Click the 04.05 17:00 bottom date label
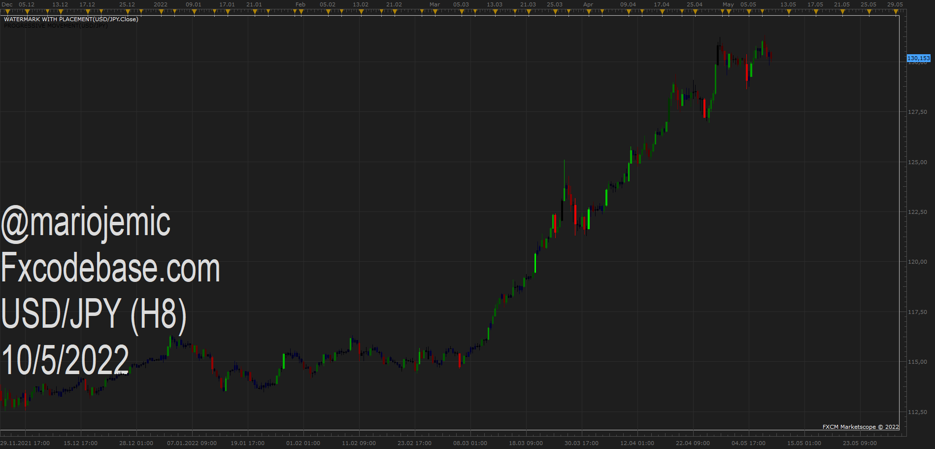 [748, 443]
